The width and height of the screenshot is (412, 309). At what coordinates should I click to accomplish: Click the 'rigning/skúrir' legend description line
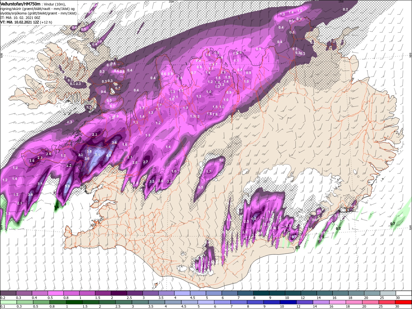[x=38, y=9]
